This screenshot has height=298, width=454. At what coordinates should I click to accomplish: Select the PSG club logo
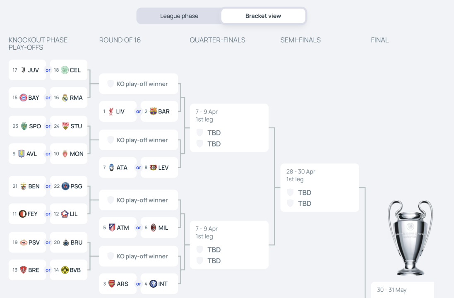tap(65, 186)
